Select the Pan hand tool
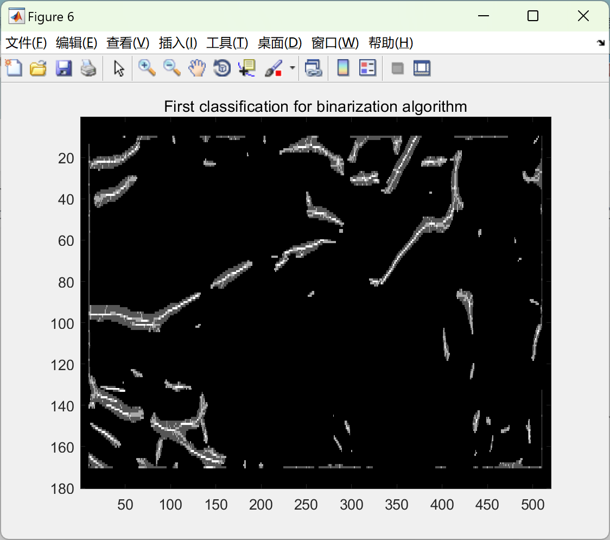Viewport: 610px width, 540px height. pos(197,68)
